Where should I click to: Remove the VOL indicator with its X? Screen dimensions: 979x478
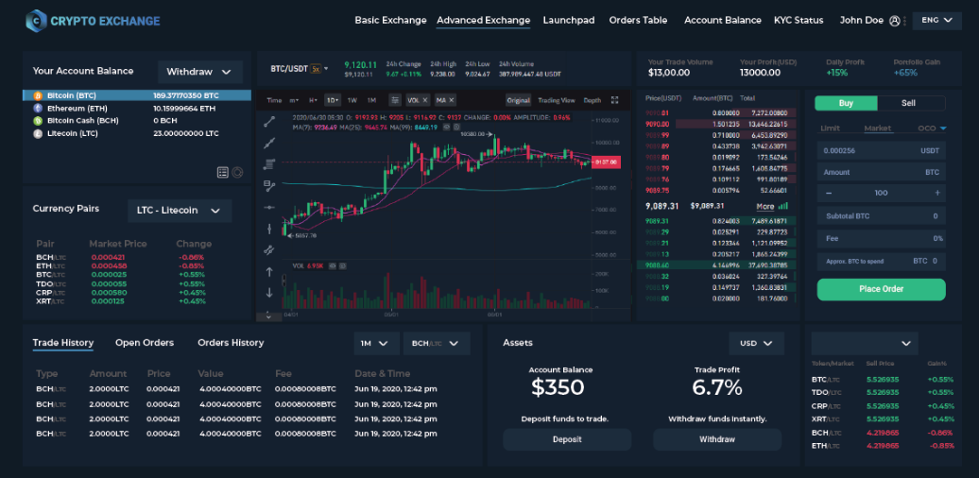tap(424, 100)
